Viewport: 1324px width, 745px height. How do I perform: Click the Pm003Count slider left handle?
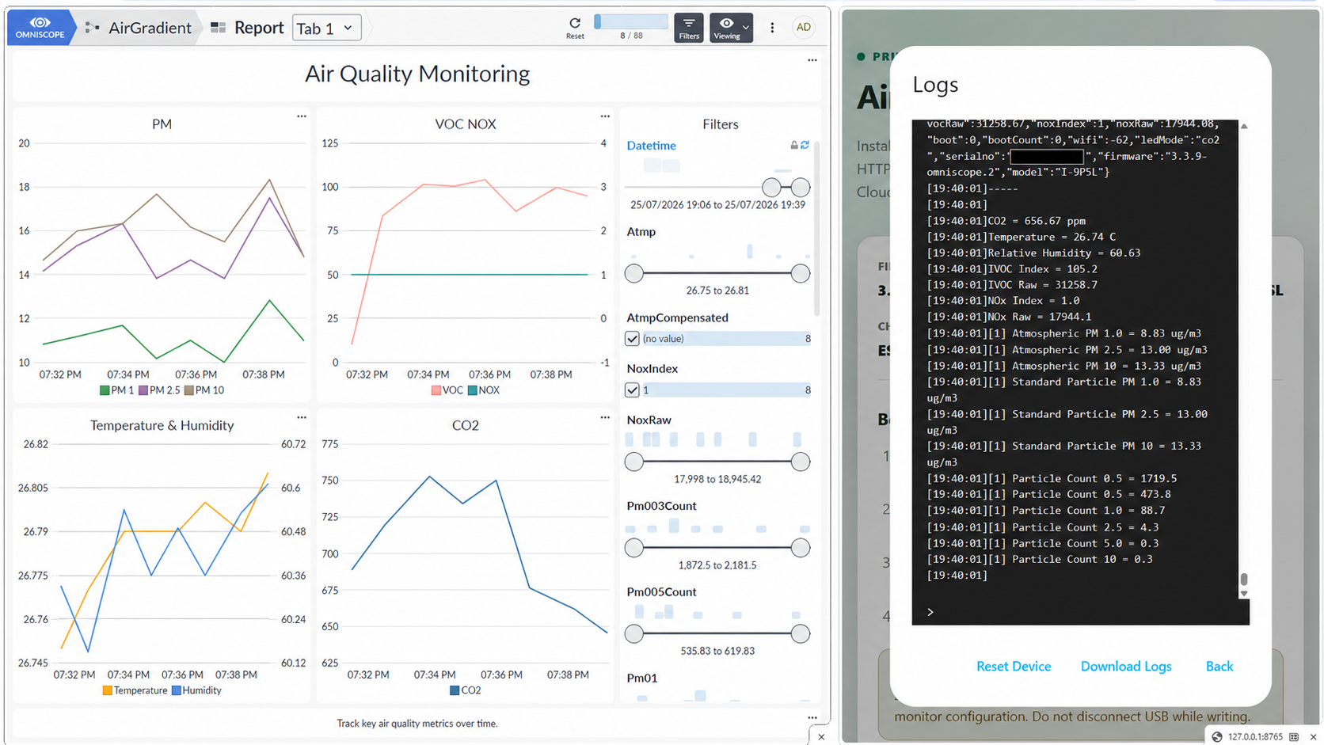tap(634, 548)
